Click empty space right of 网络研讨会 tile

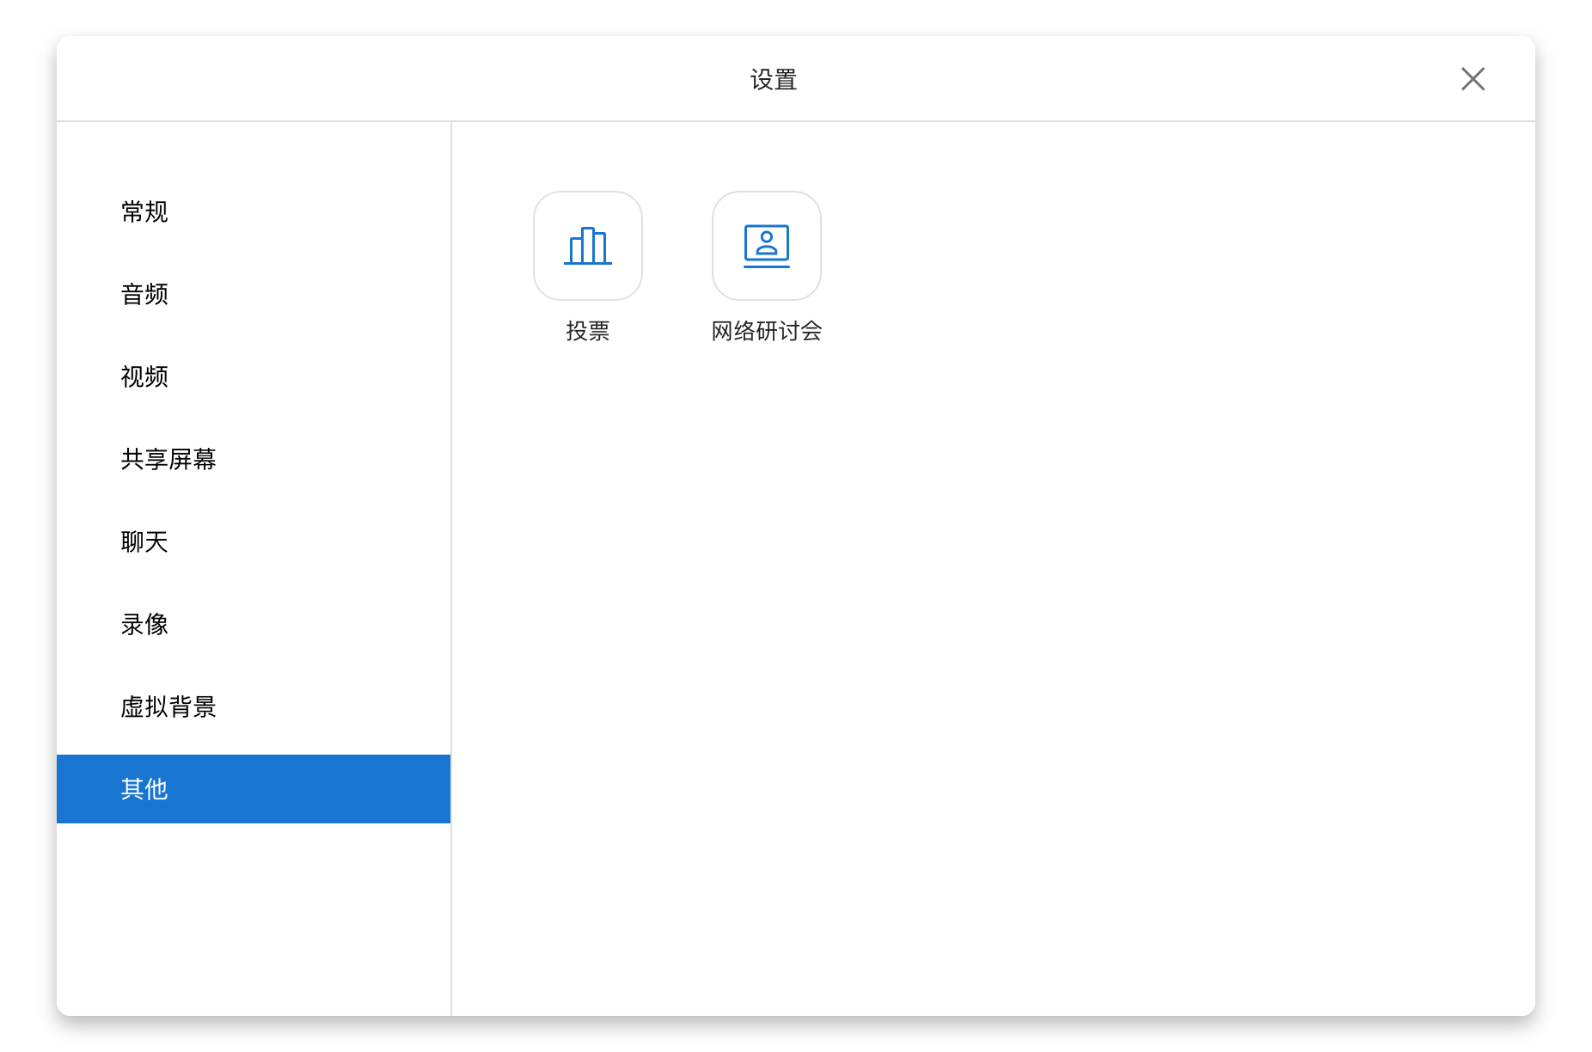1117,246
